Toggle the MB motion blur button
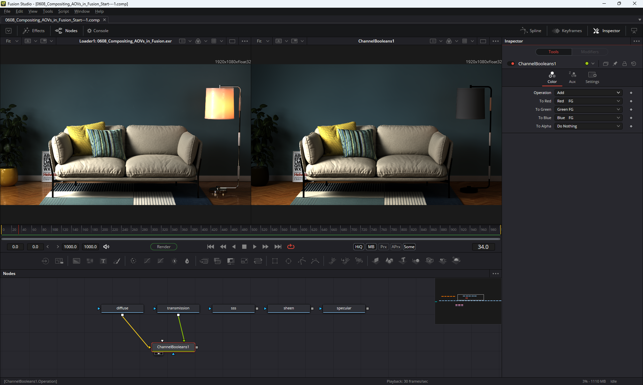 [x=371, y=247]
